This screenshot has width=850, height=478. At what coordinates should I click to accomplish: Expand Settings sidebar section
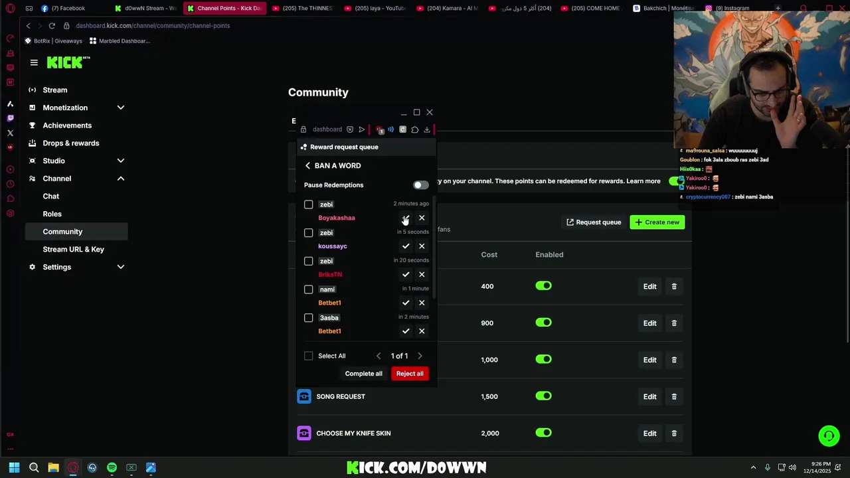(x=121, y=267)
